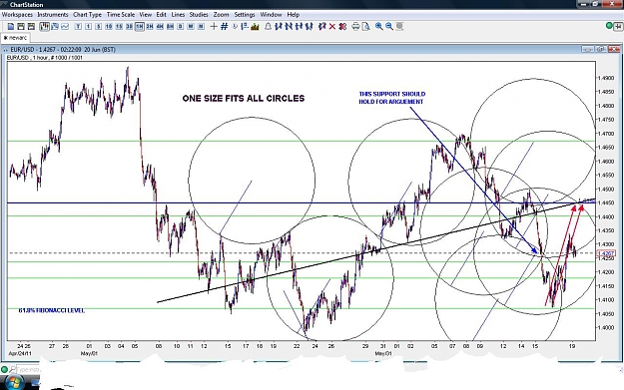Click the zoom out magnifier
The image size is (624, 390).
pyautogui.click(x=389, y=27)
